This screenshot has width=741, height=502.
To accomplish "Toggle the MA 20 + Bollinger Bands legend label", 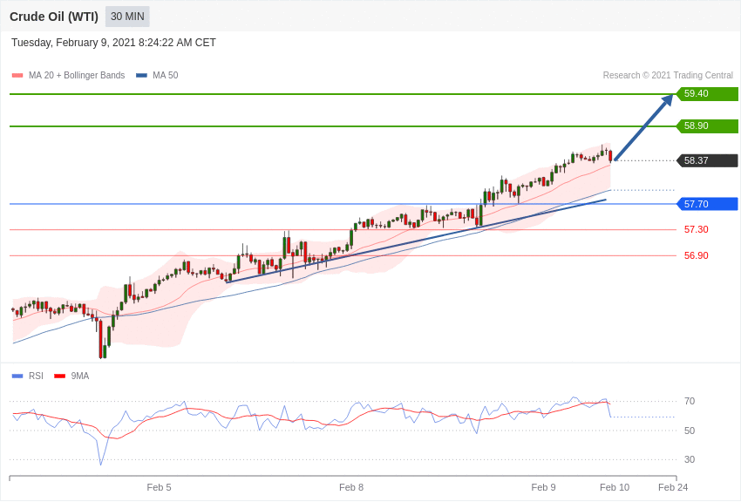I will (x=77, y=76).
